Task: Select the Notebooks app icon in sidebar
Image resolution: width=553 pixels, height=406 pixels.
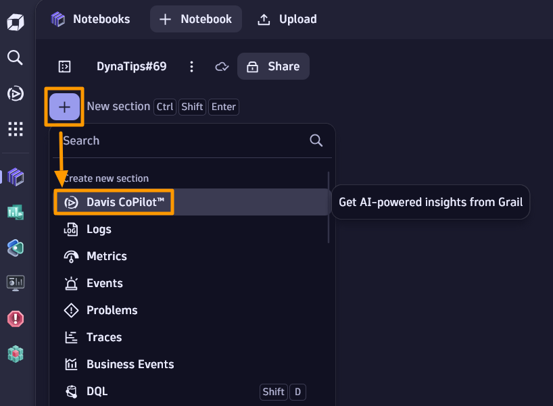Action: 16,177
